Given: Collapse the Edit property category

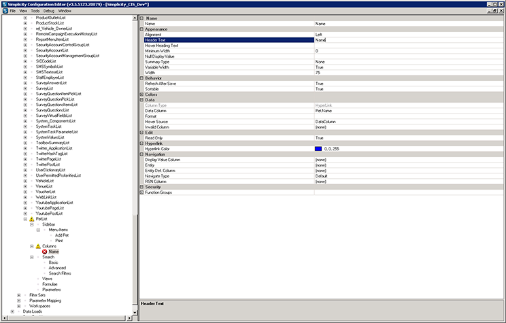Looking at the screenshot, I should coord(141,133).
